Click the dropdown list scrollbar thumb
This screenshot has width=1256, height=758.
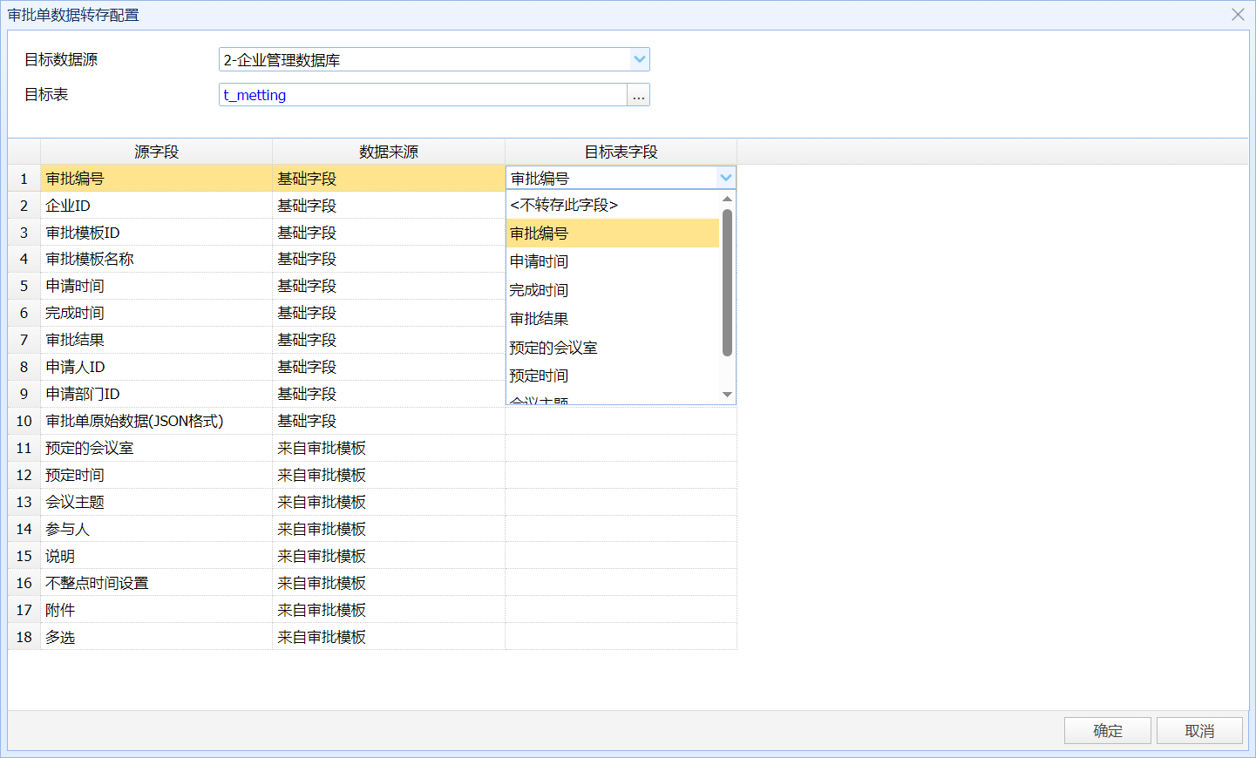pos(727,282)
